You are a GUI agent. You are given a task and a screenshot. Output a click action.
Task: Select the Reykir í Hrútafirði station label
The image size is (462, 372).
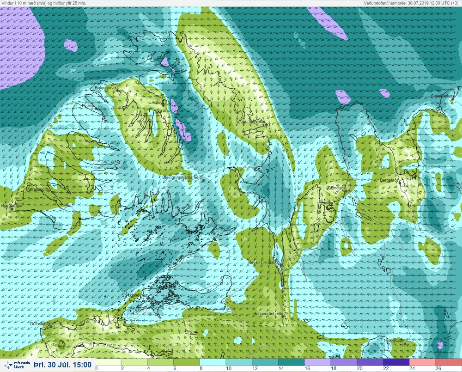pos(265,262)
